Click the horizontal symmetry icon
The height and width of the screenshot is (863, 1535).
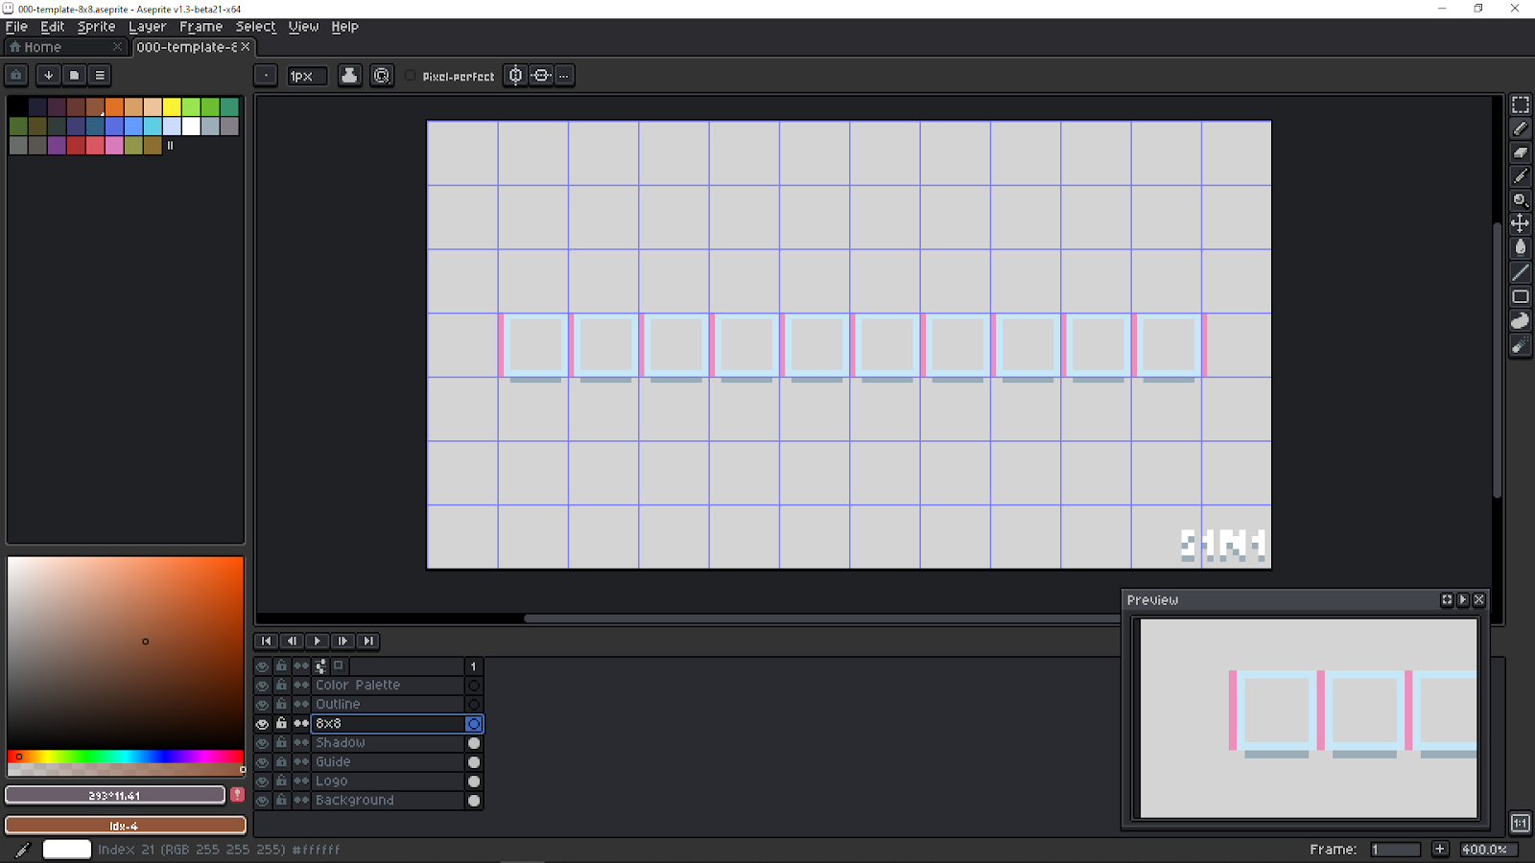coord(541,76)
